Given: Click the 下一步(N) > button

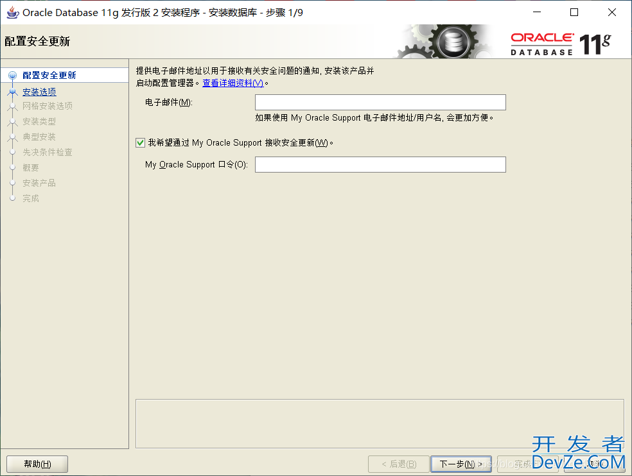Looking at the screenshot, I should click(x=461, y=464).
